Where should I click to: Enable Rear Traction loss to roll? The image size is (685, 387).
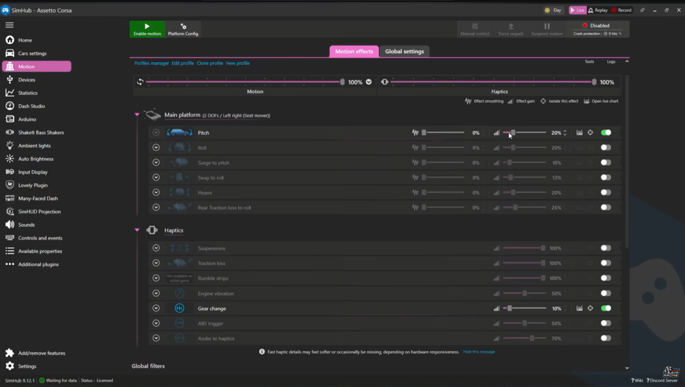(606, 207)
